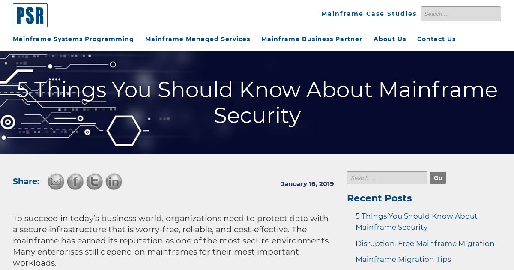
Task: Open recent post about Mainframe Security
Action: pyautogui.click(x=416, y=222)
